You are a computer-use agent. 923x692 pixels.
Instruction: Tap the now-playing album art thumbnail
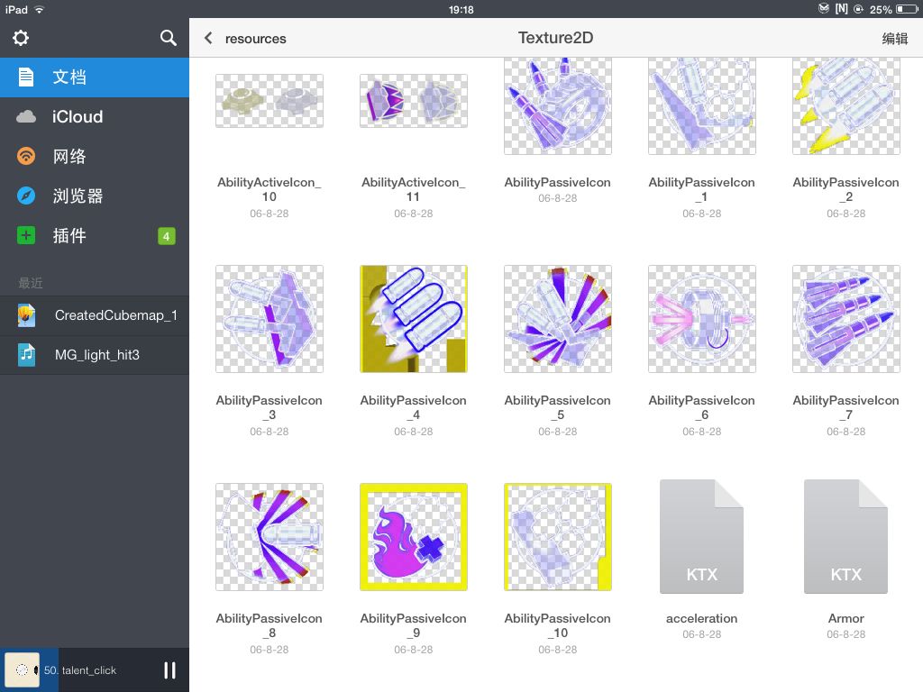coord(22,670)
